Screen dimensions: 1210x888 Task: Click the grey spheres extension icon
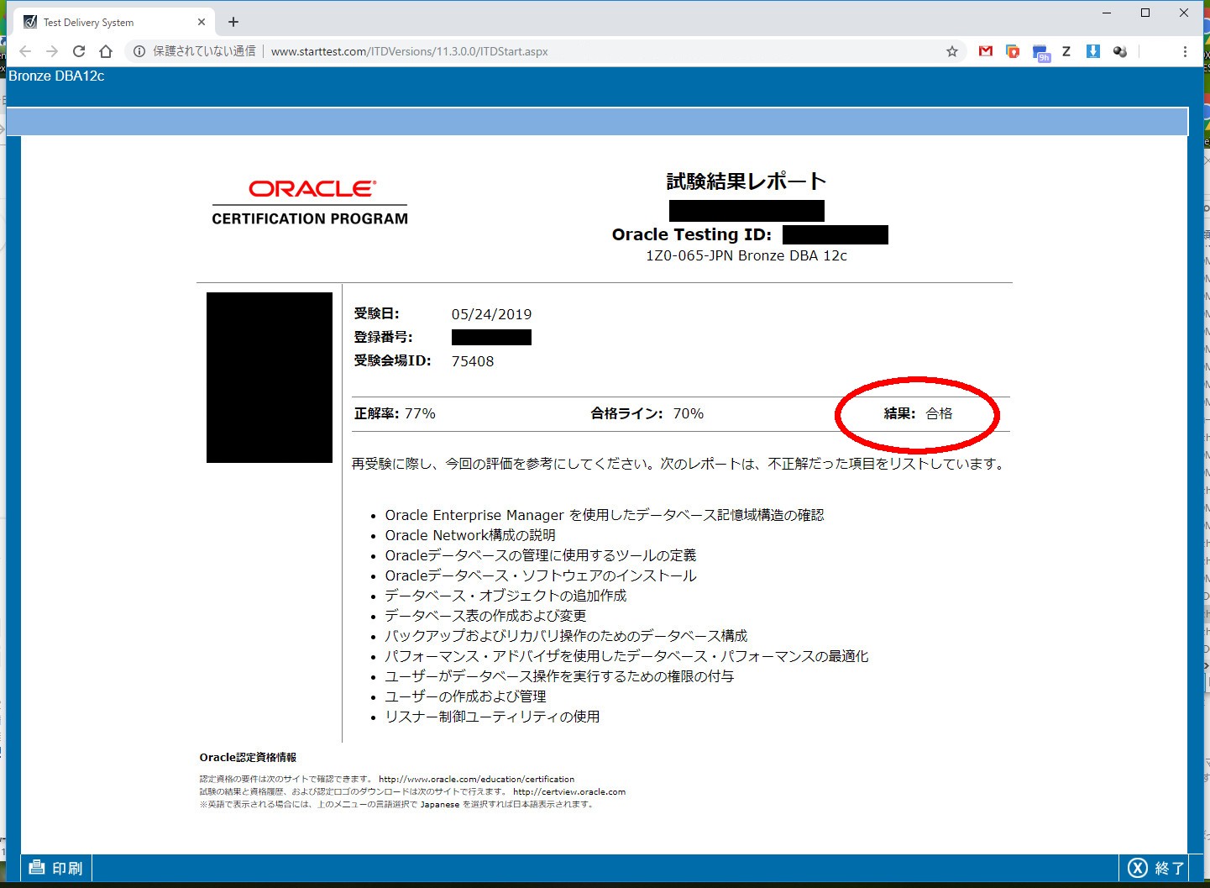[1120, 51]
